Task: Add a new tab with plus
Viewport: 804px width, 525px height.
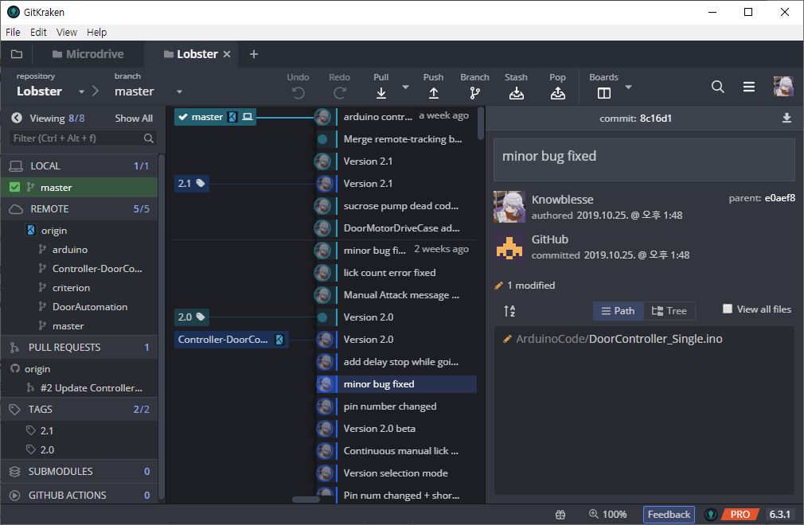Action: (x=254, y=54)
